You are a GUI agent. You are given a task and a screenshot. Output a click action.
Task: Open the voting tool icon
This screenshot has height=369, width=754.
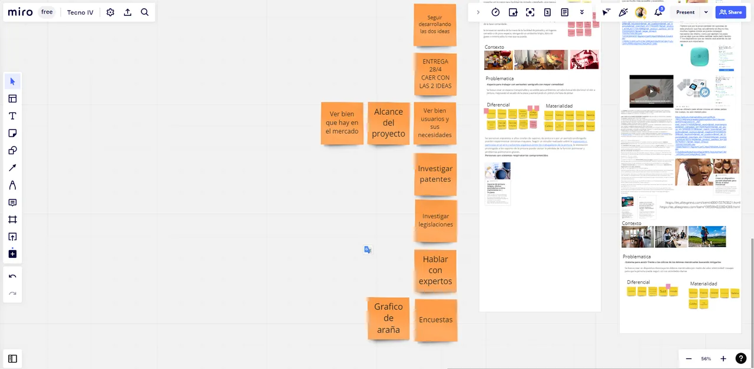513,12
